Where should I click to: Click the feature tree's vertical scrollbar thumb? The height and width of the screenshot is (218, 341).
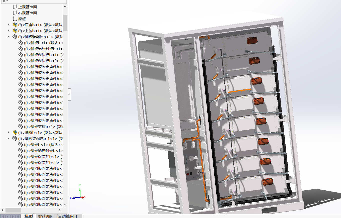tap(65, 22)
